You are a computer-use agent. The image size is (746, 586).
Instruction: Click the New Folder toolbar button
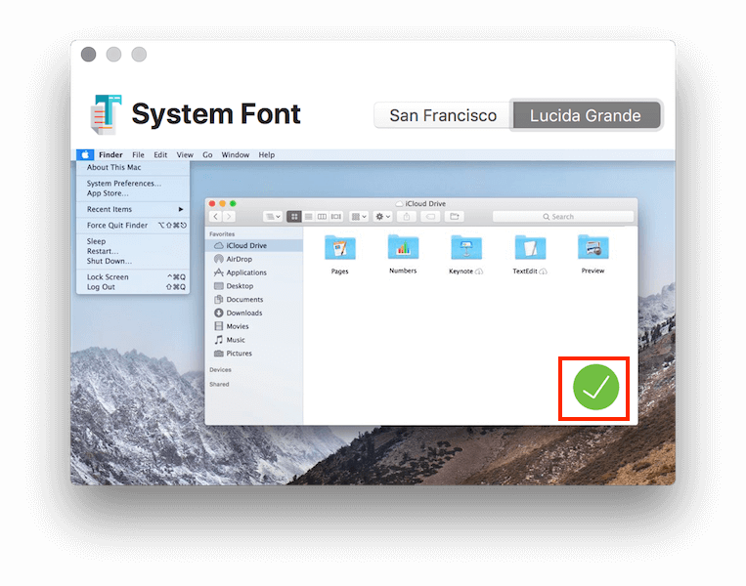455,217
